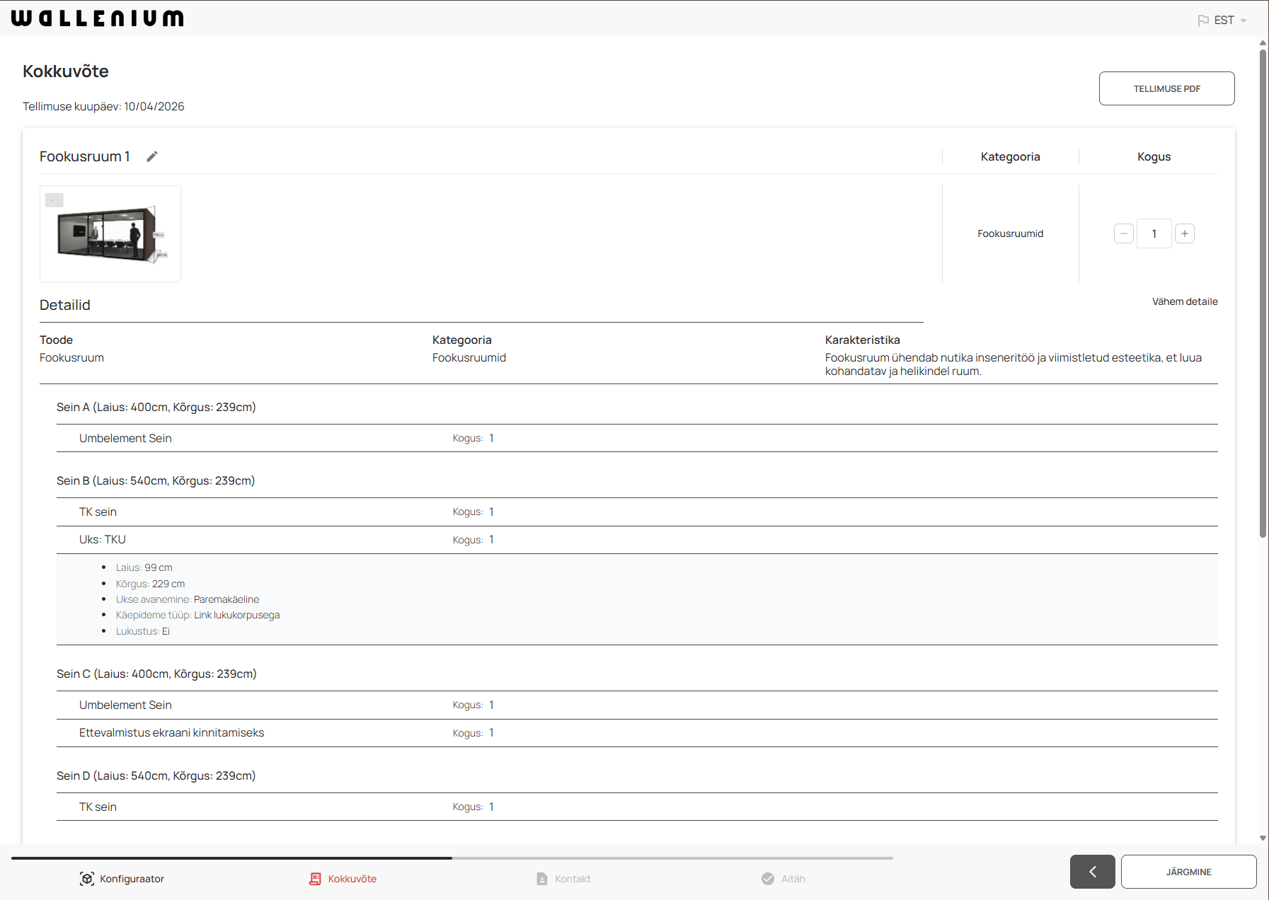This screenshot has width=1269, height=900.
Task: Decrease quantity with the minus button
Action: pyautogui.click(x=1123, y=233)
